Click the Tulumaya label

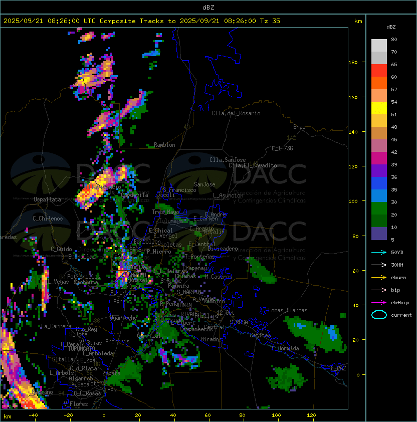click(171, 221)
